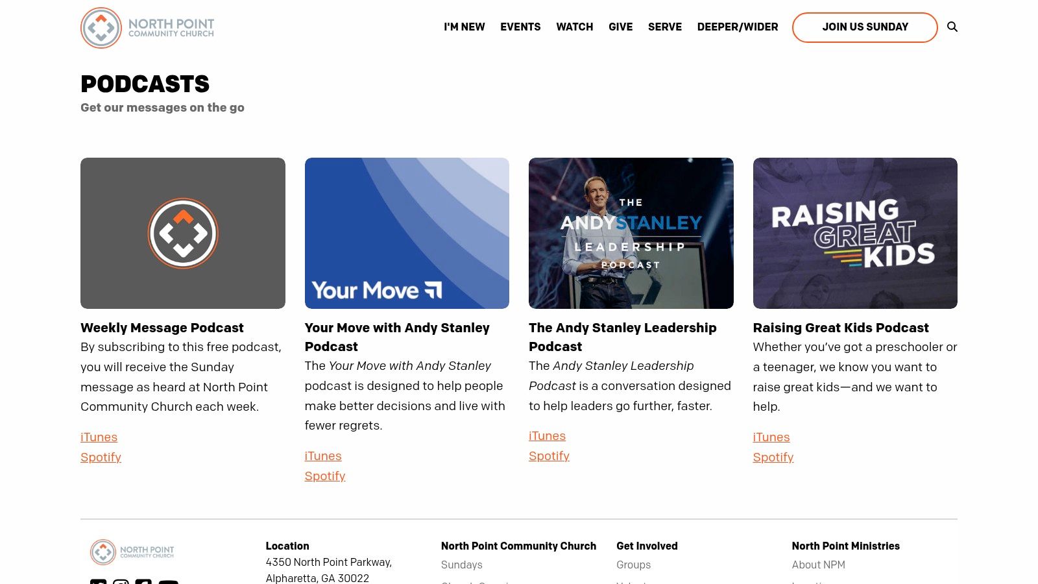Click the North Point logo in the footer
Image resolution: width=1038 pixels, height=584 pixels.
(x=133, y=552)
